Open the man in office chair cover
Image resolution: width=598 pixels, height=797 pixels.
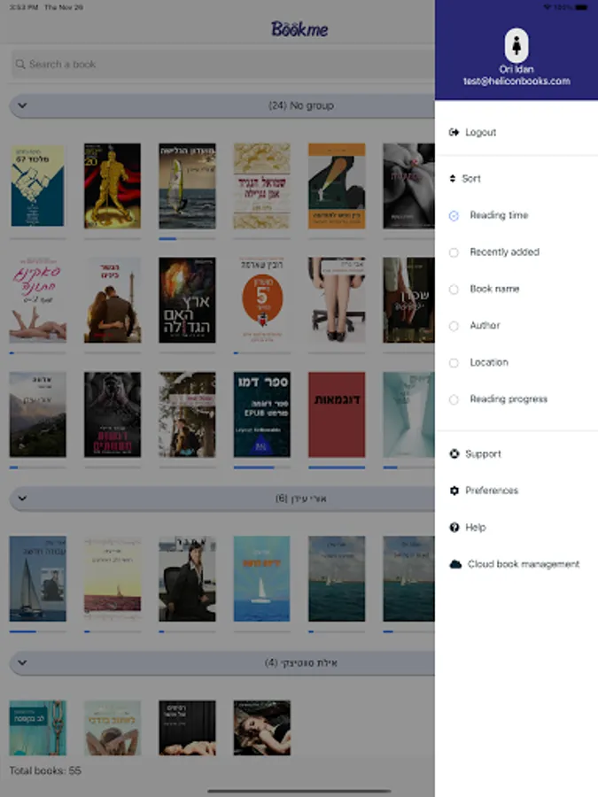click(x=187, y=578)
